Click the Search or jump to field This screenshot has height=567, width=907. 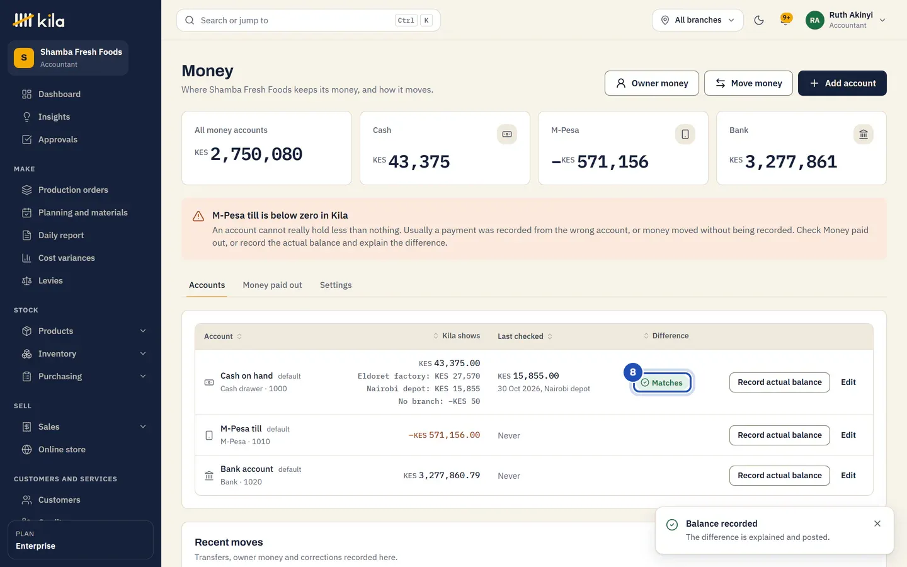click(x=309, y=20)
